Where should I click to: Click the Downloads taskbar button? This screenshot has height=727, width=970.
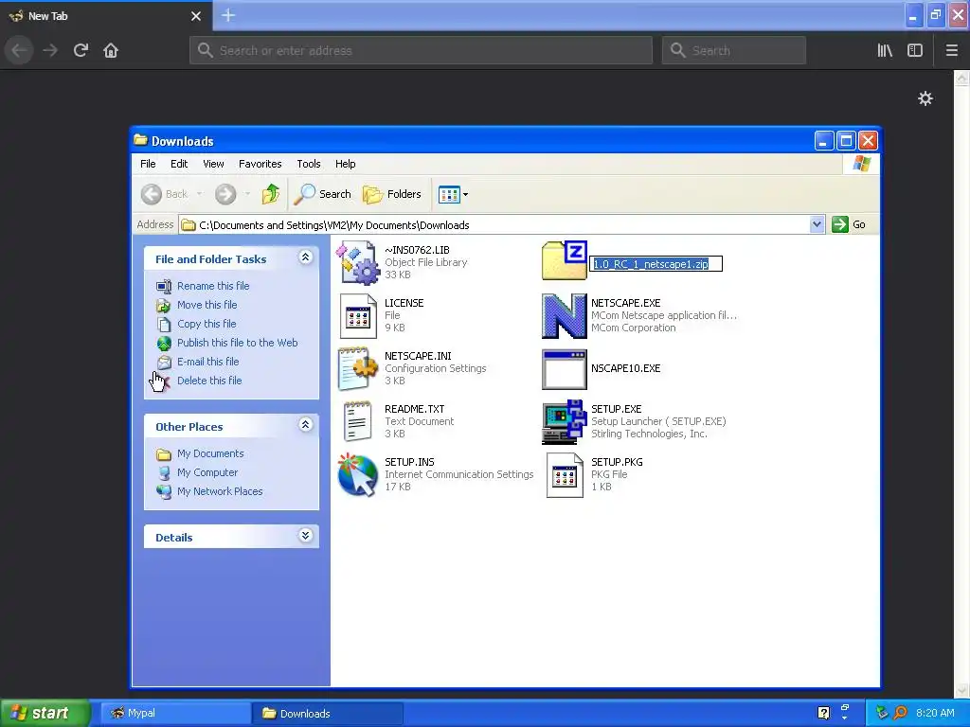point(327,713)
